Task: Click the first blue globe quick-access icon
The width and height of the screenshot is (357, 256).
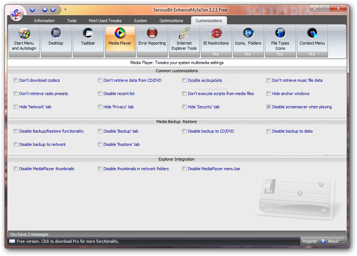Action: [32, 10]
